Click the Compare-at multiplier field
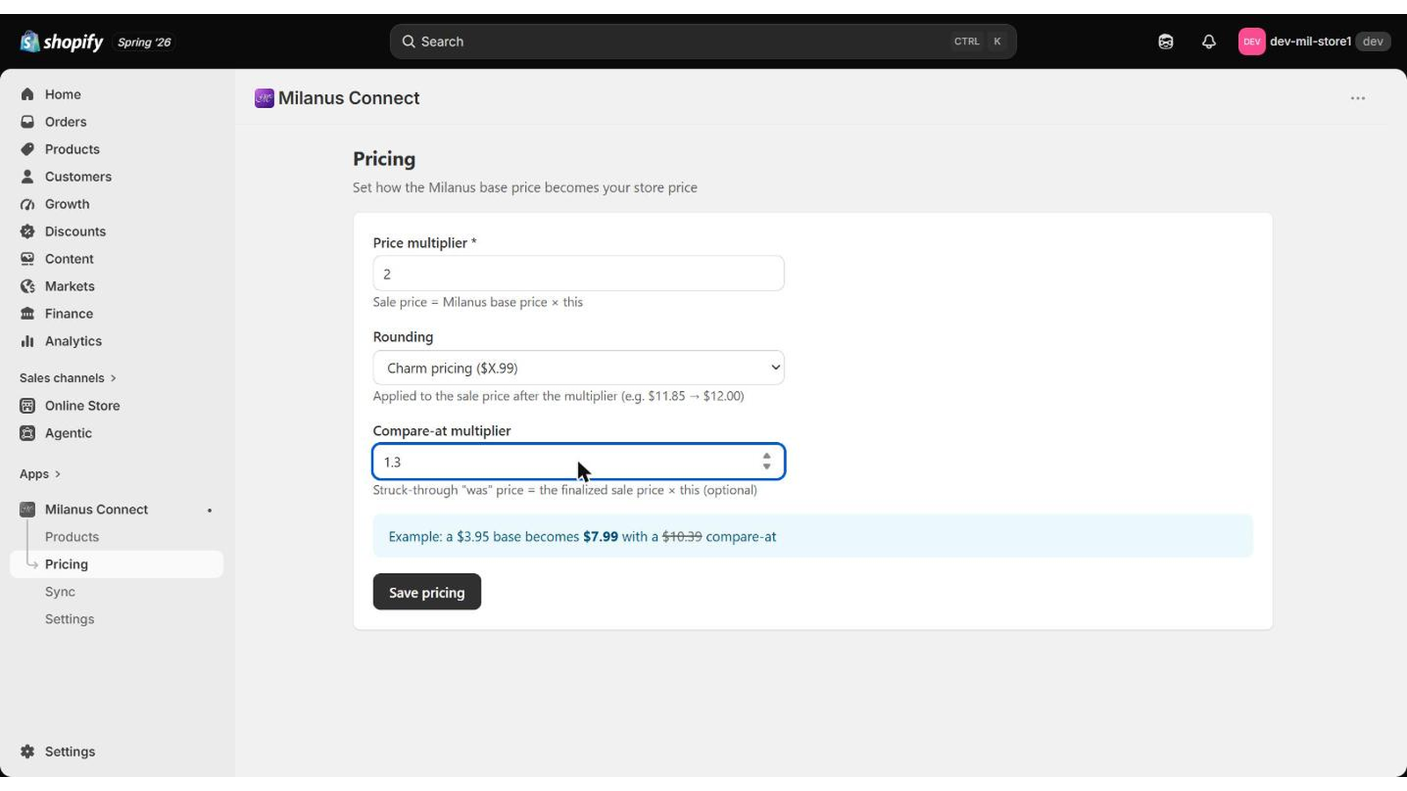Viewport: 1407px width, 791px height. (x=579, y=461)
